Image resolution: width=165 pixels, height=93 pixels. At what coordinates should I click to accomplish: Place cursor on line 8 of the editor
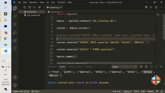click(106, 39)
